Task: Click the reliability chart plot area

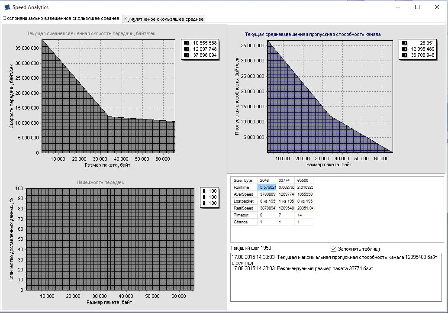Action: coord(110,239)
